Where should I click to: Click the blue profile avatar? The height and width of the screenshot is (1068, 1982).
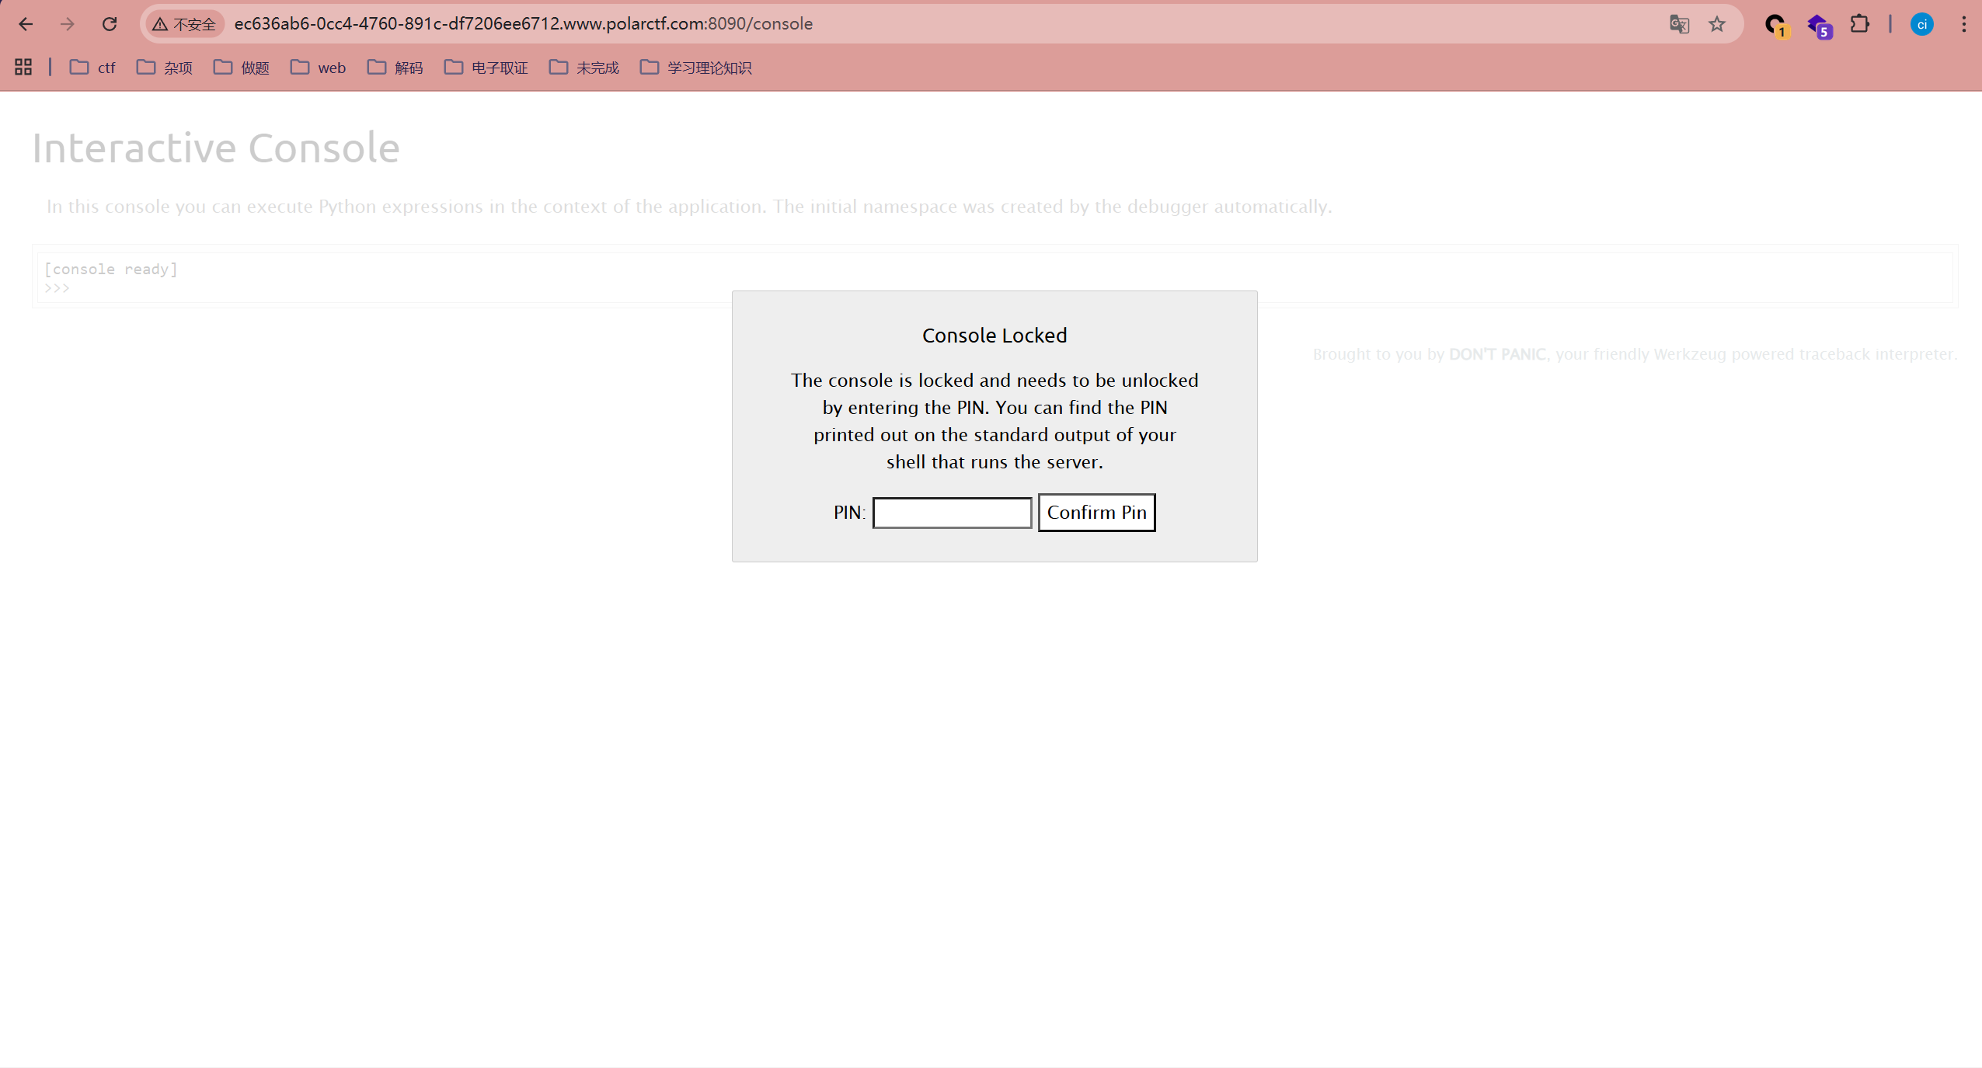[x=1921, y=24]
